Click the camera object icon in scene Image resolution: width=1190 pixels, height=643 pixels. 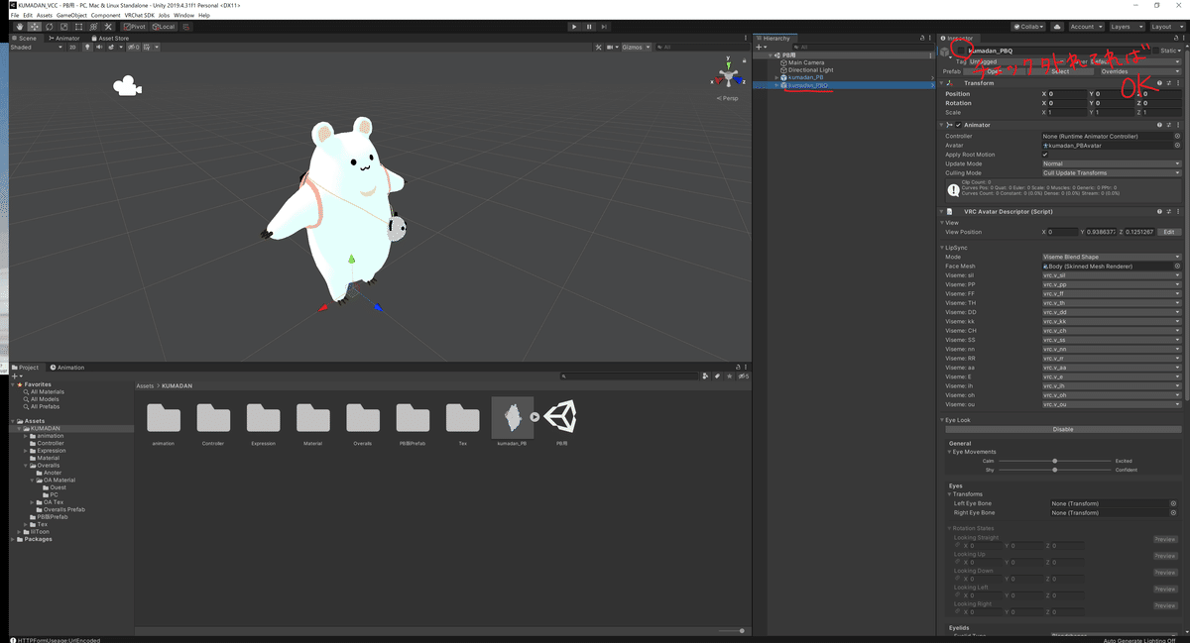tap(126, 86)
